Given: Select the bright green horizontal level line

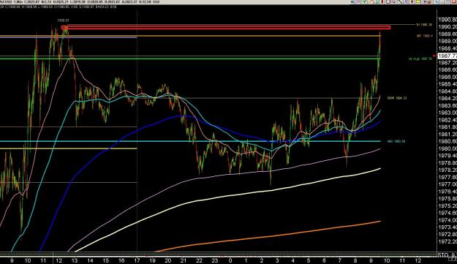Looking at the screenshot, I should [x=190, y=59].
